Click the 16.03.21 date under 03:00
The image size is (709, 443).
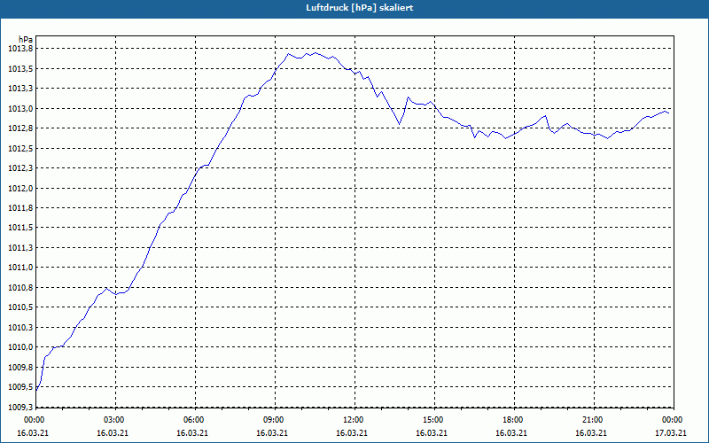point(113,433)
